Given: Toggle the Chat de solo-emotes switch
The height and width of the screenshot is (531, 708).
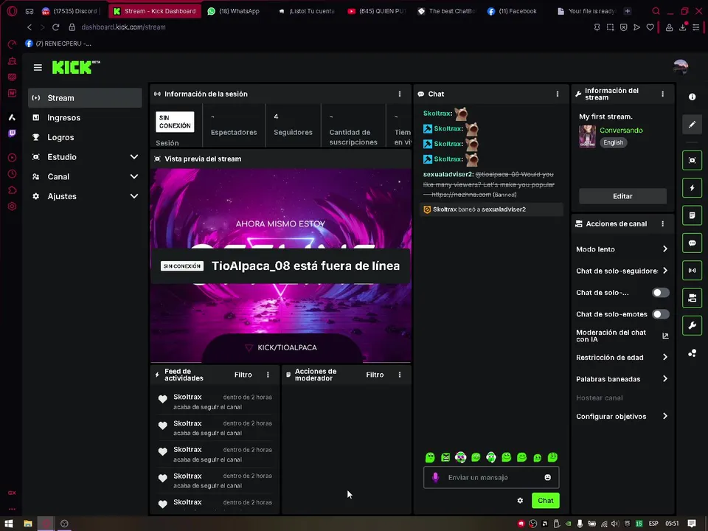Looking at the screenshot, I should 660,314.
